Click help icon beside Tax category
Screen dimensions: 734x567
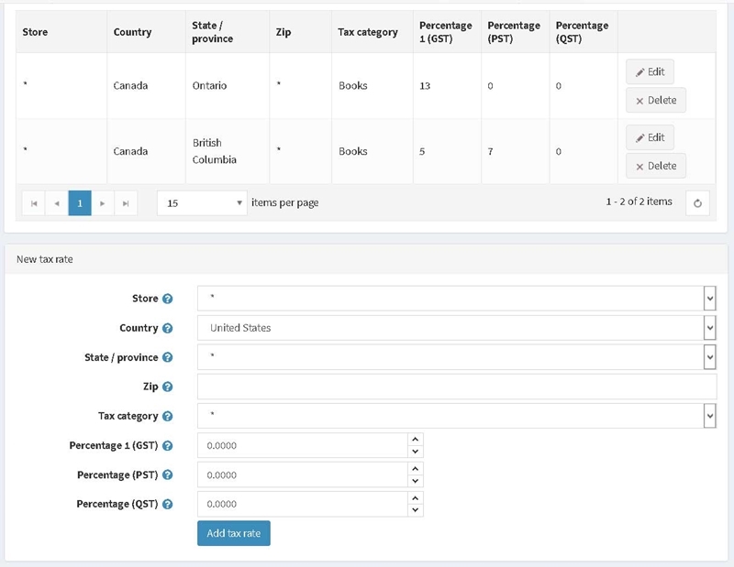pos(167,416)
